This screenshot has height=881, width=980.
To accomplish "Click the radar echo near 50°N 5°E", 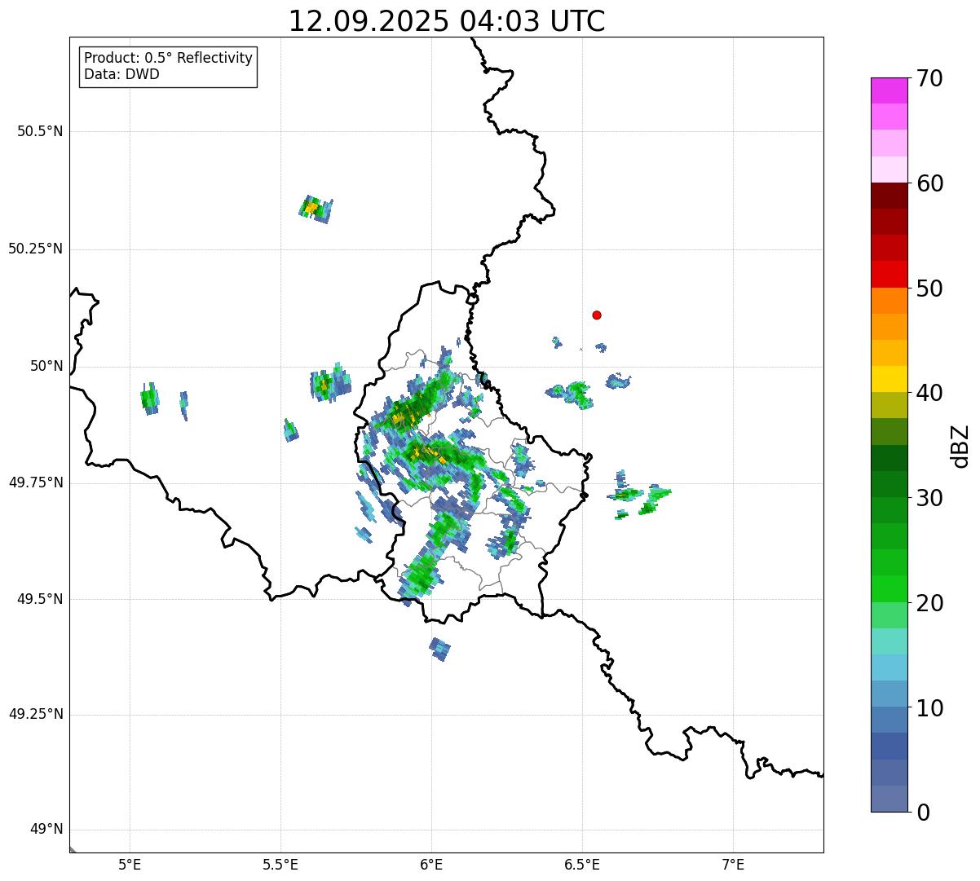I will pos(149,399).
